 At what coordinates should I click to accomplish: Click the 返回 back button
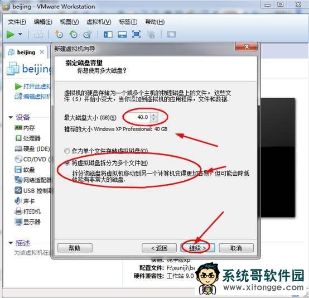point(159,248)
